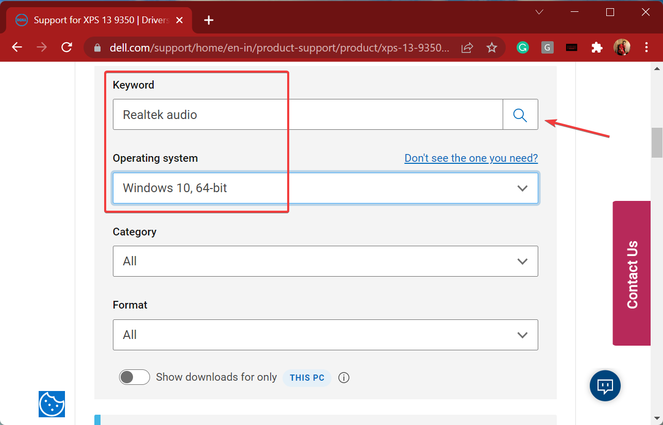Open the Grammarly extension icon
Image resolution: width=663 pixels, height=425 pixels.
click(523, 48)
